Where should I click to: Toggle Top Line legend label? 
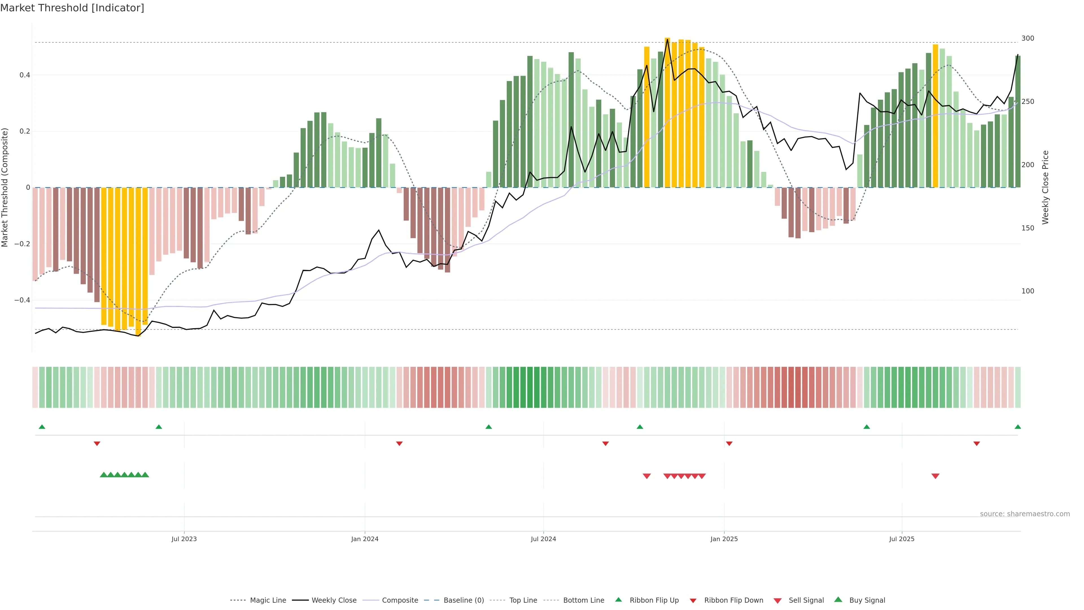pyautogui.click(x=523, y=600)
